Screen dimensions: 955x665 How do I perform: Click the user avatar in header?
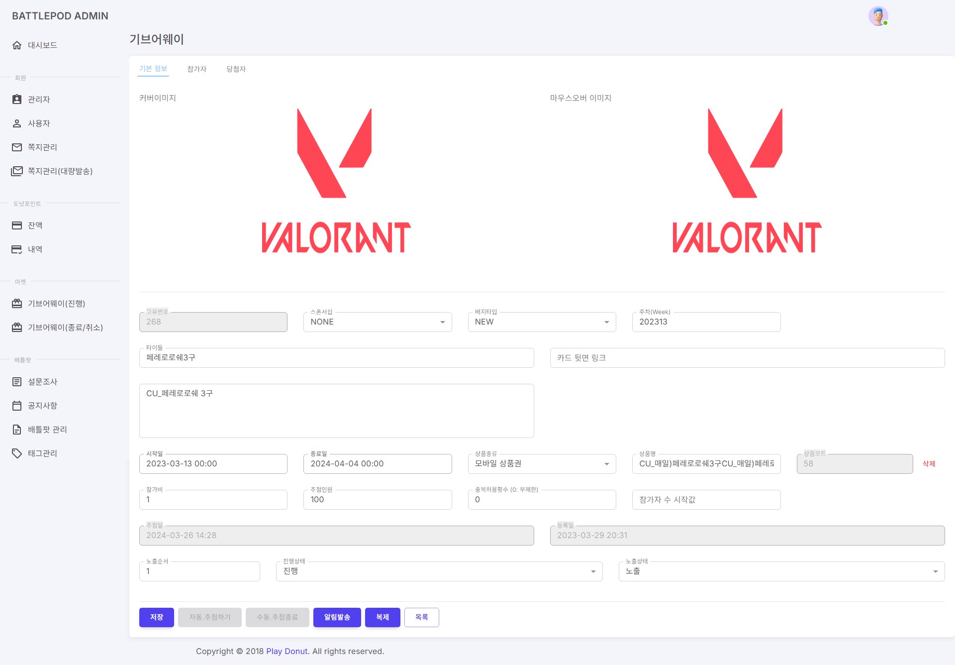click(878, 16)
